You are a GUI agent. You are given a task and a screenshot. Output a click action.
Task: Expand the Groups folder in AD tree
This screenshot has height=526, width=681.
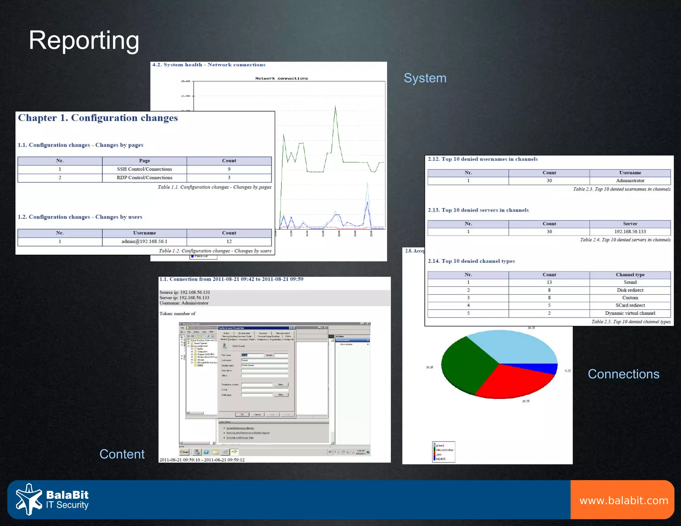coord(192,360)
